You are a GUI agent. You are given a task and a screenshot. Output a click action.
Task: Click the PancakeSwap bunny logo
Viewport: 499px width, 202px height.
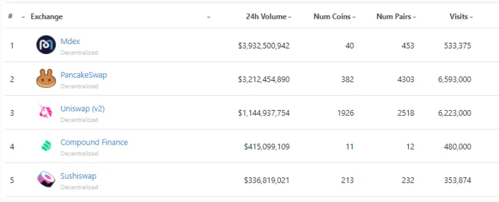46,78
